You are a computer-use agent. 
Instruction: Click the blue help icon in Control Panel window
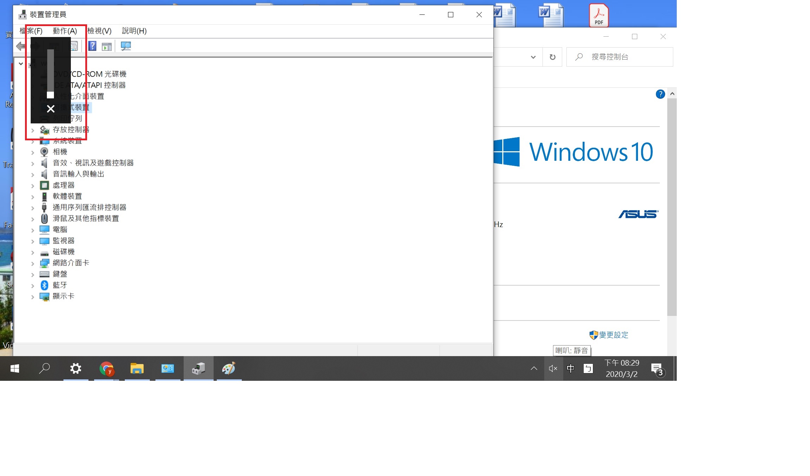660,94
